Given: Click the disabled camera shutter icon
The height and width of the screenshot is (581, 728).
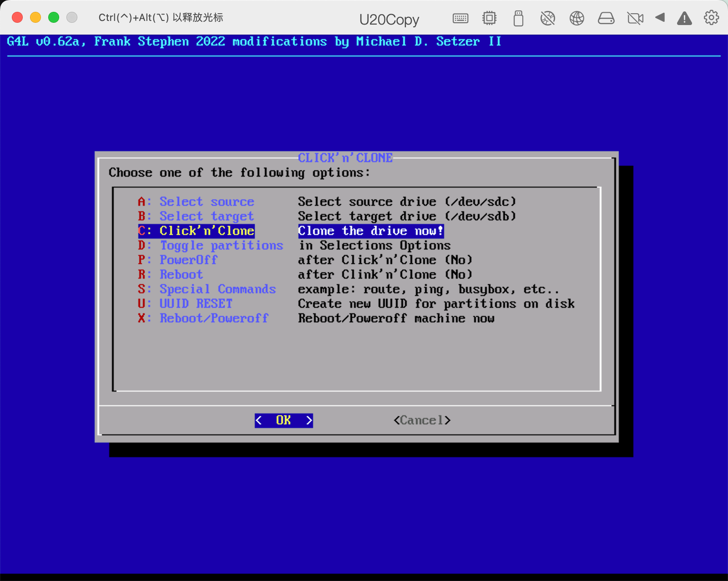Looking at the screenshot, I should (548, 18).
